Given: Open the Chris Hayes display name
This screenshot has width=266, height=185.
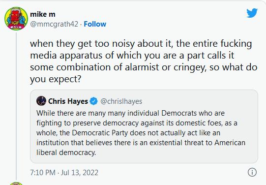Looking at the screenshot, I should click(x=68, y=101).
